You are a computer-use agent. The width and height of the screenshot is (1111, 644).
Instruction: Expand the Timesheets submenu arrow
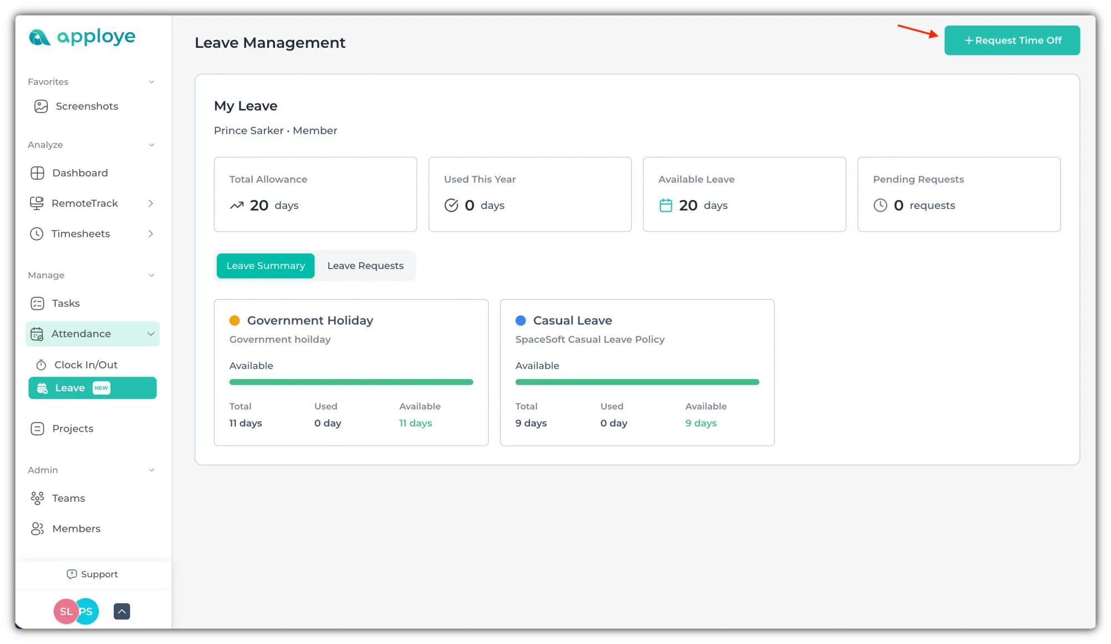pyautogui.click(x=151, y=234)
